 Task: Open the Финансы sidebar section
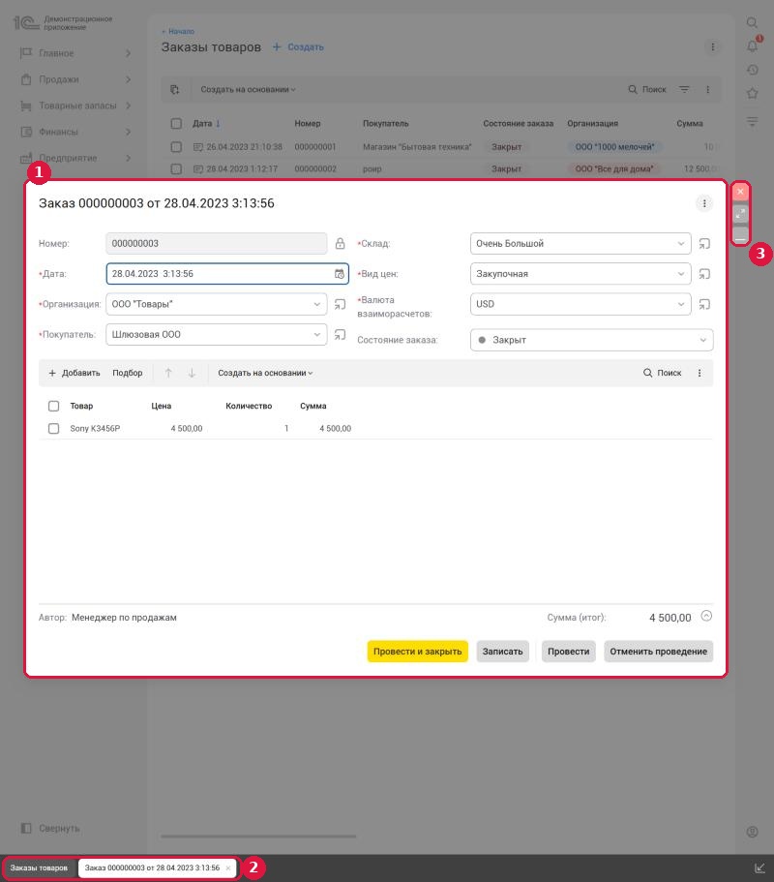(x=75, y=132)
